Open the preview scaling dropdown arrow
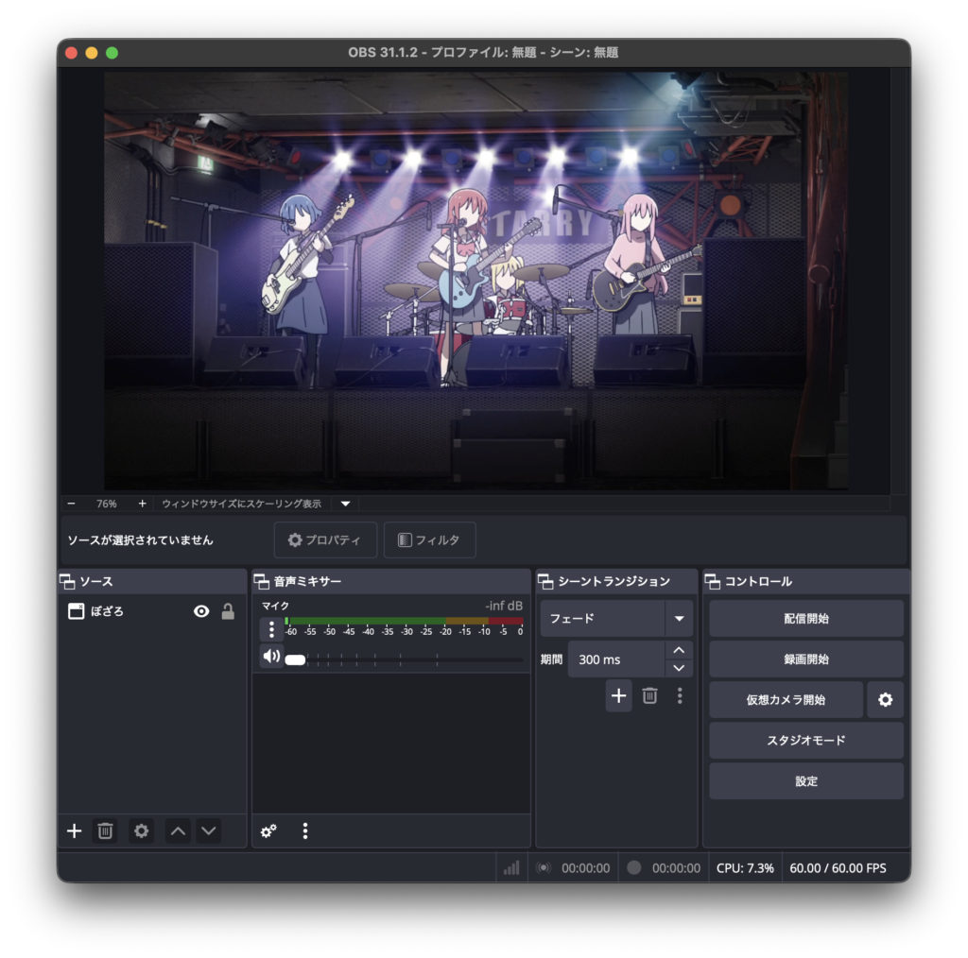The height and width of the screenshot is (958, 968). [345, 504]
